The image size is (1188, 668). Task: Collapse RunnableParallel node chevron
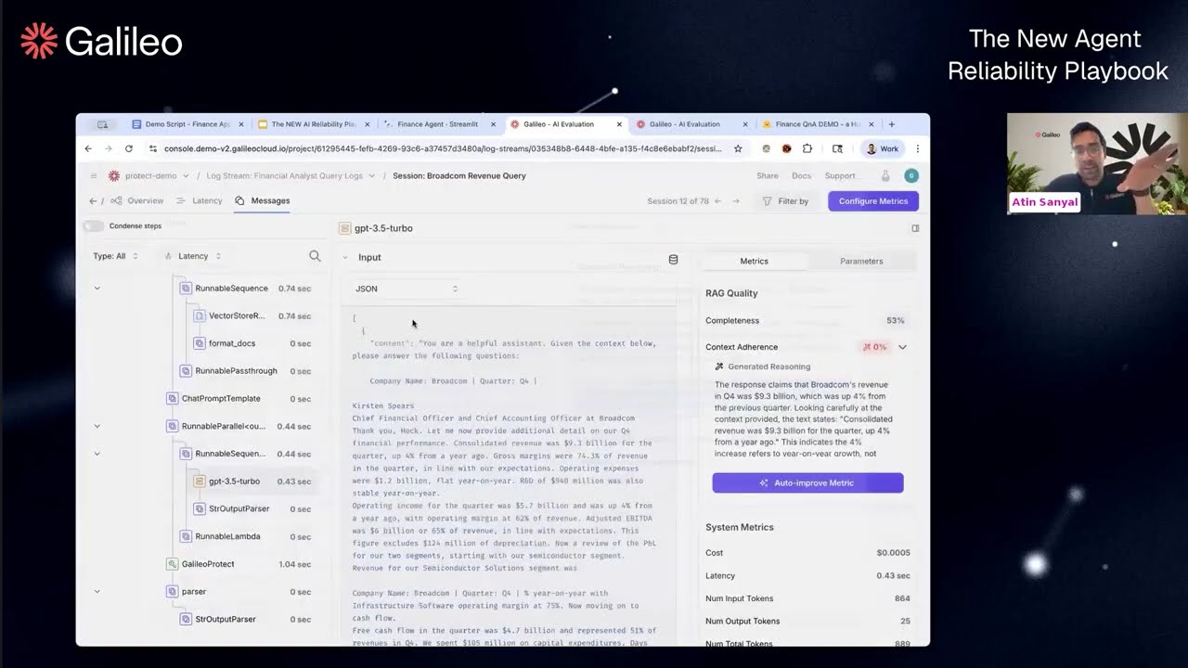click(97, 427)
